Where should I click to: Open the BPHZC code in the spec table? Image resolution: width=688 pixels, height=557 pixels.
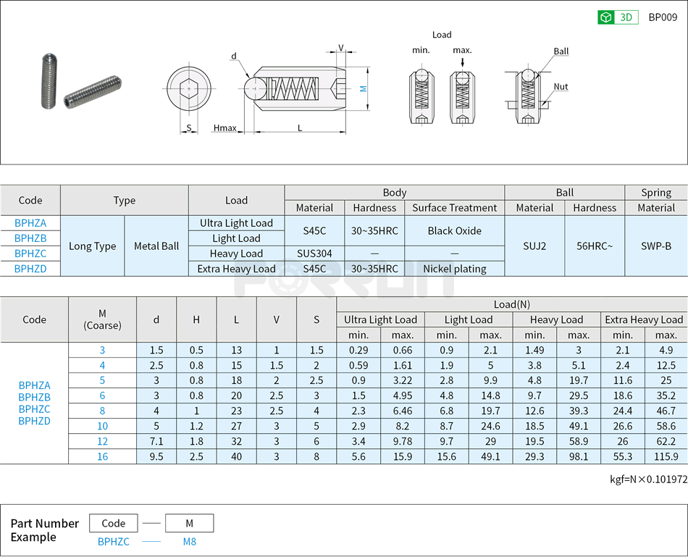pos(30,254)
